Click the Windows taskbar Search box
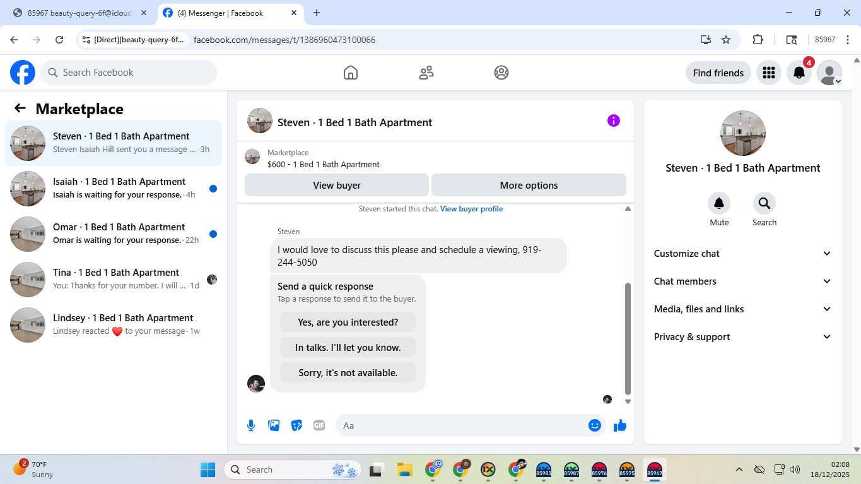This screenshot has height=484, width=861. click(x=291, y=469)
